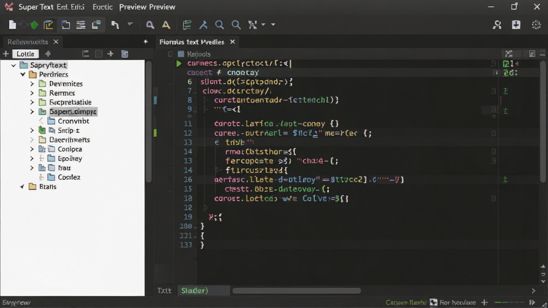
Task: Close the Relhimvotits sidebar tab
Action: tap(56, 42)
